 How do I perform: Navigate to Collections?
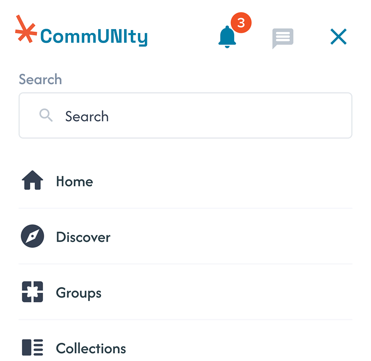click(91, 348)
